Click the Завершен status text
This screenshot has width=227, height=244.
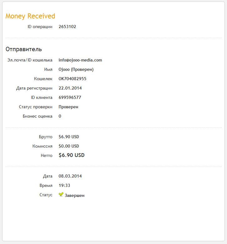coord(75,196)
